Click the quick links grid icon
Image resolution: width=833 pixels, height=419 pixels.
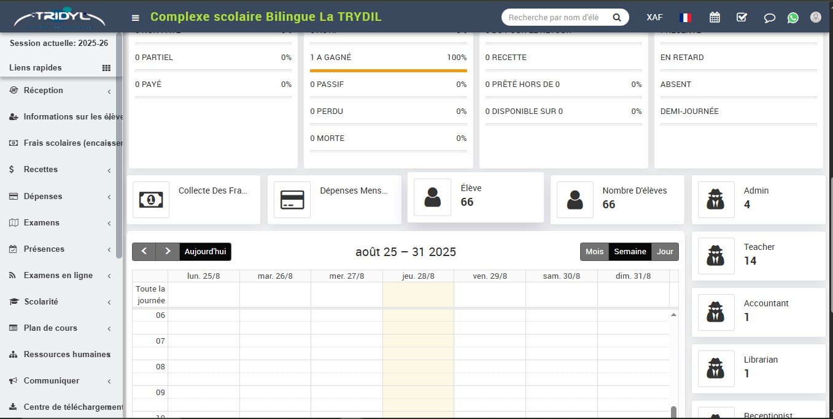pyautogui.click(x=106, y=68)
